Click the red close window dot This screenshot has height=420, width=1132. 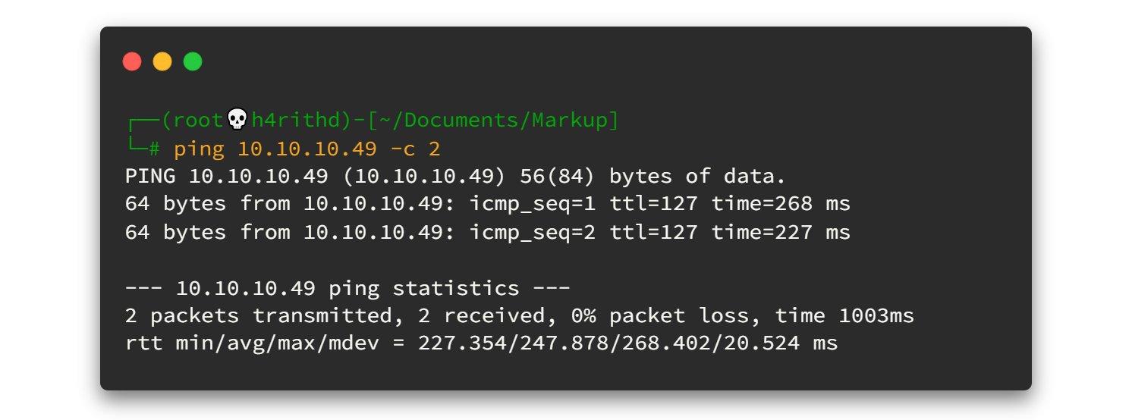[x=132, y=61]
